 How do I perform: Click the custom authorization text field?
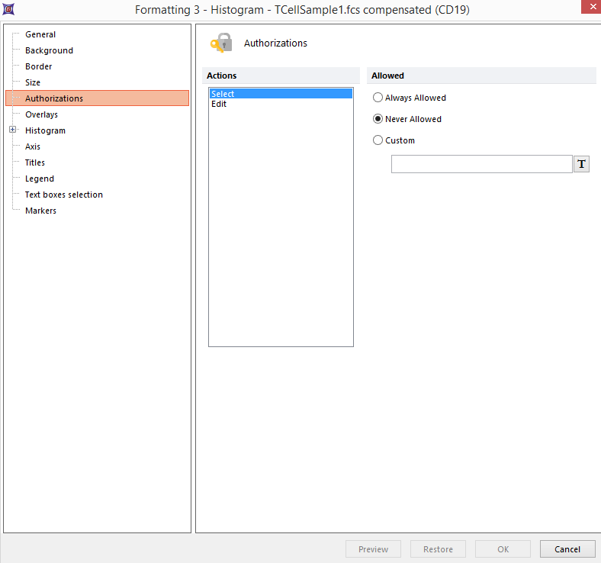(481, 164)
